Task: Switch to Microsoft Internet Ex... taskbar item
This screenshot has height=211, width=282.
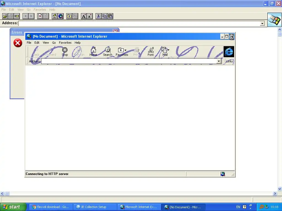Action: 139,207
